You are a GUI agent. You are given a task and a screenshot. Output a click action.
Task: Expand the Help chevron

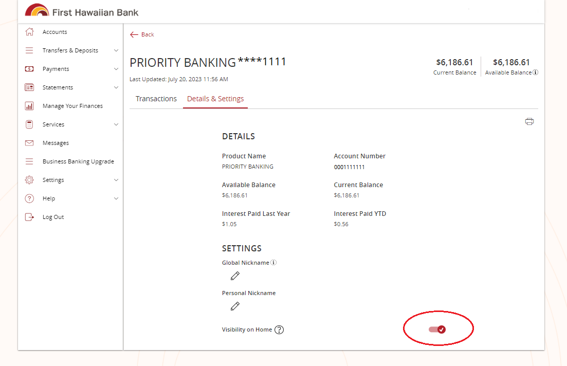click(x=116, y=198)
